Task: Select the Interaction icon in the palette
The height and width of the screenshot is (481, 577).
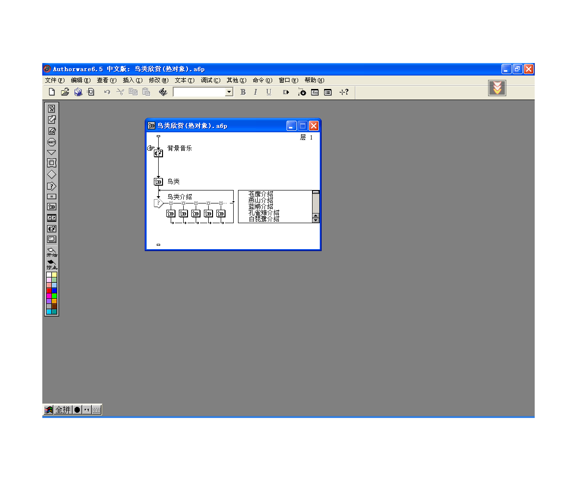Action: click(x=51, y=186)
